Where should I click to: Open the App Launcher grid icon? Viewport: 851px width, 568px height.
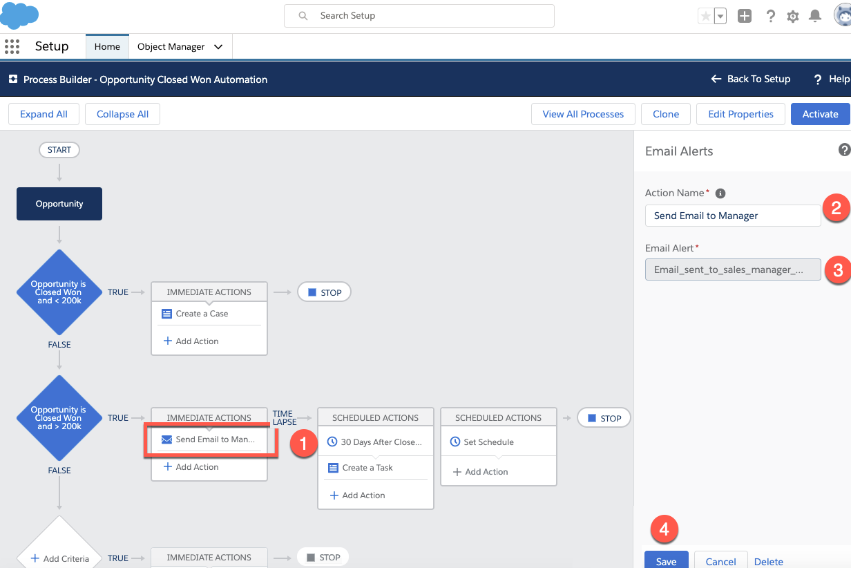(x=12, y=46)
